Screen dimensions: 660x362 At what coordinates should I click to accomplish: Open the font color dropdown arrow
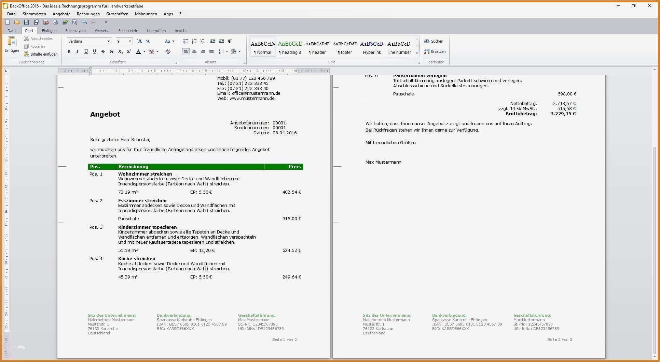click(x=144, y=51)
